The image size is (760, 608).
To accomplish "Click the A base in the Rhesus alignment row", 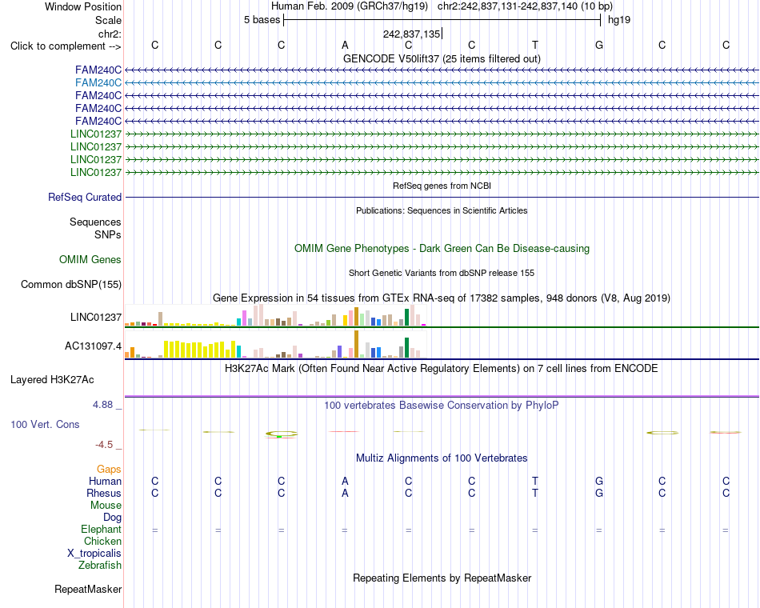I will 345,493.
